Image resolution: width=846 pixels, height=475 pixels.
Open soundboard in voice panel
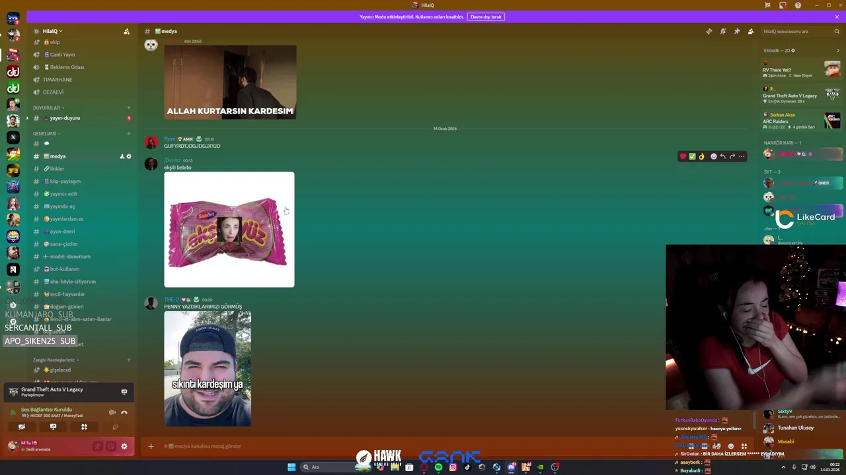(115, 427)
